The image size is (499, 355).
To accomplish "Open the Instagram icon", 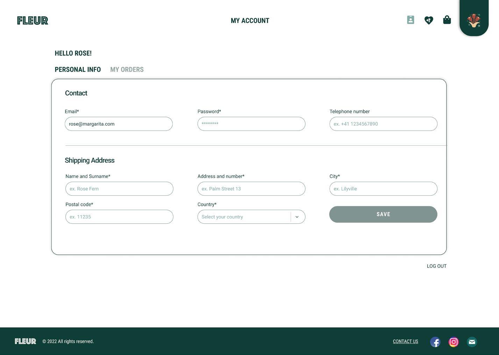I will point(454,342).
